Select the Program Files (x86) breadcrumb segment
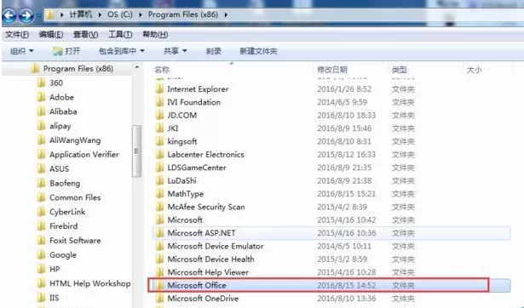 pos(183,14)
